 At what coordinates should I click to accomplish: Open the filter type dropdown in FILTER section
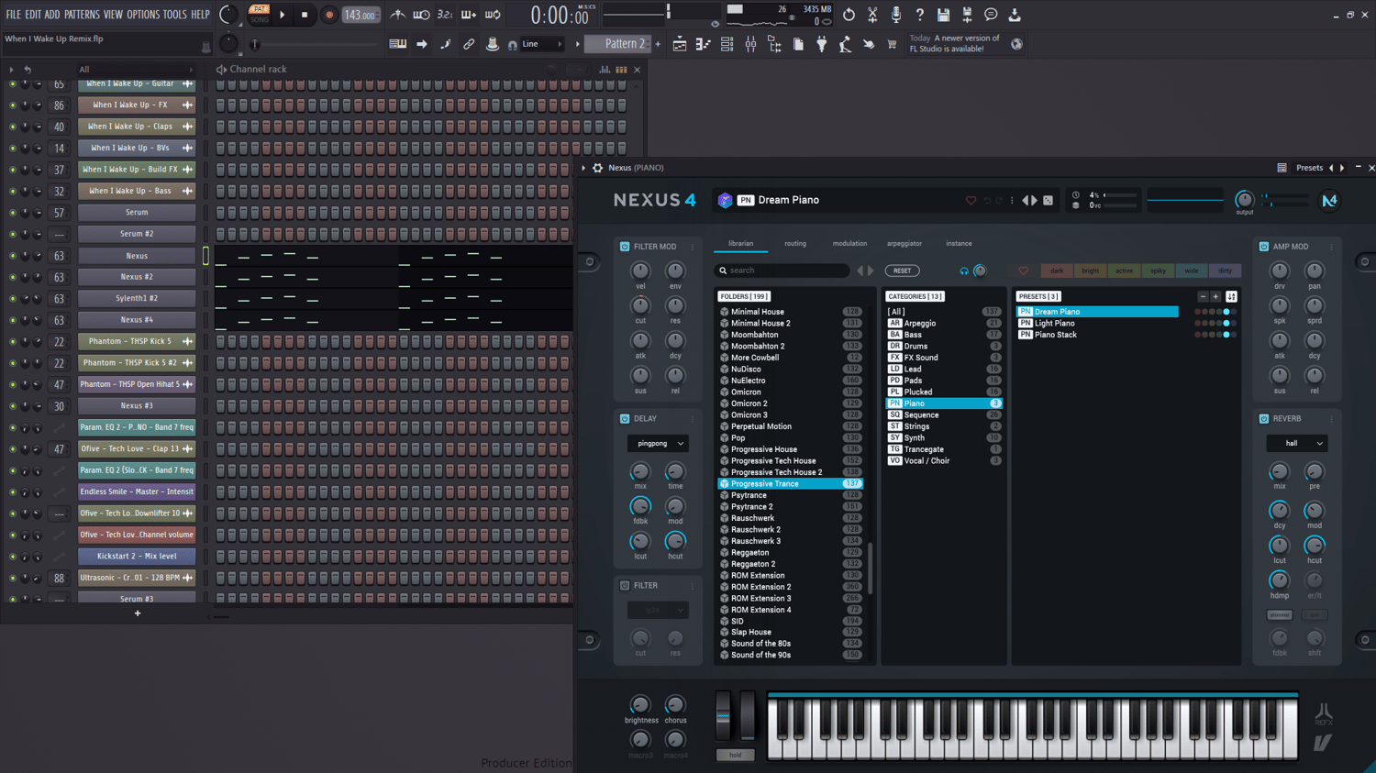click(x=658, y=610)
